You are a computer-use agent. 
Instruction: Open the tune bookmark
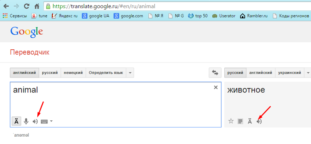[40, 16]
